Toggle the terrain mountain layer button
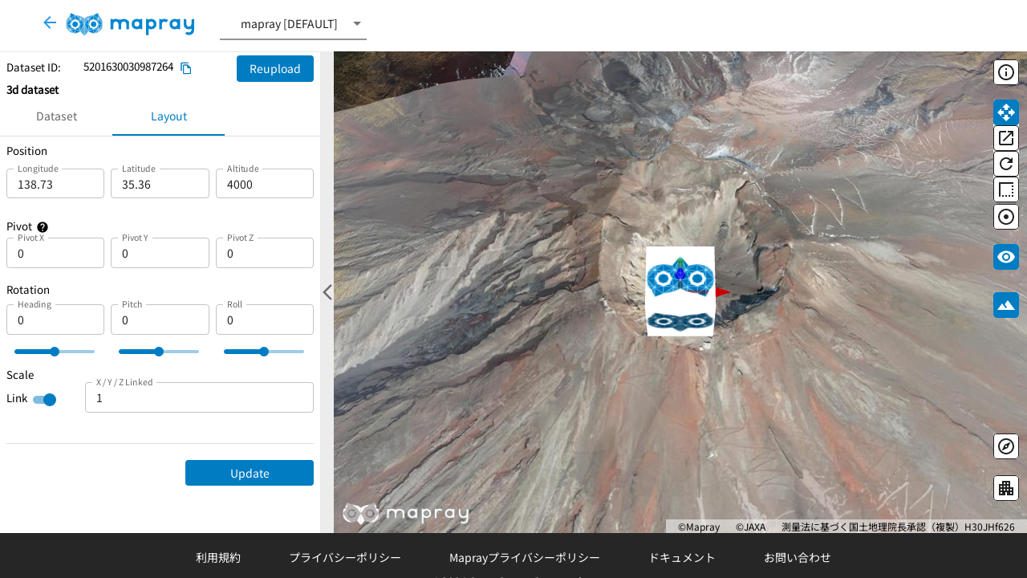The image size is (1027, 578). pyautogui.click(x=1006, y=305)
